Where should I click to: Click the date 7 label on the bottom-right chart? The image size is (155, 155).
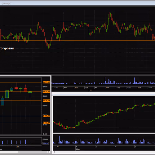point(135,147)
